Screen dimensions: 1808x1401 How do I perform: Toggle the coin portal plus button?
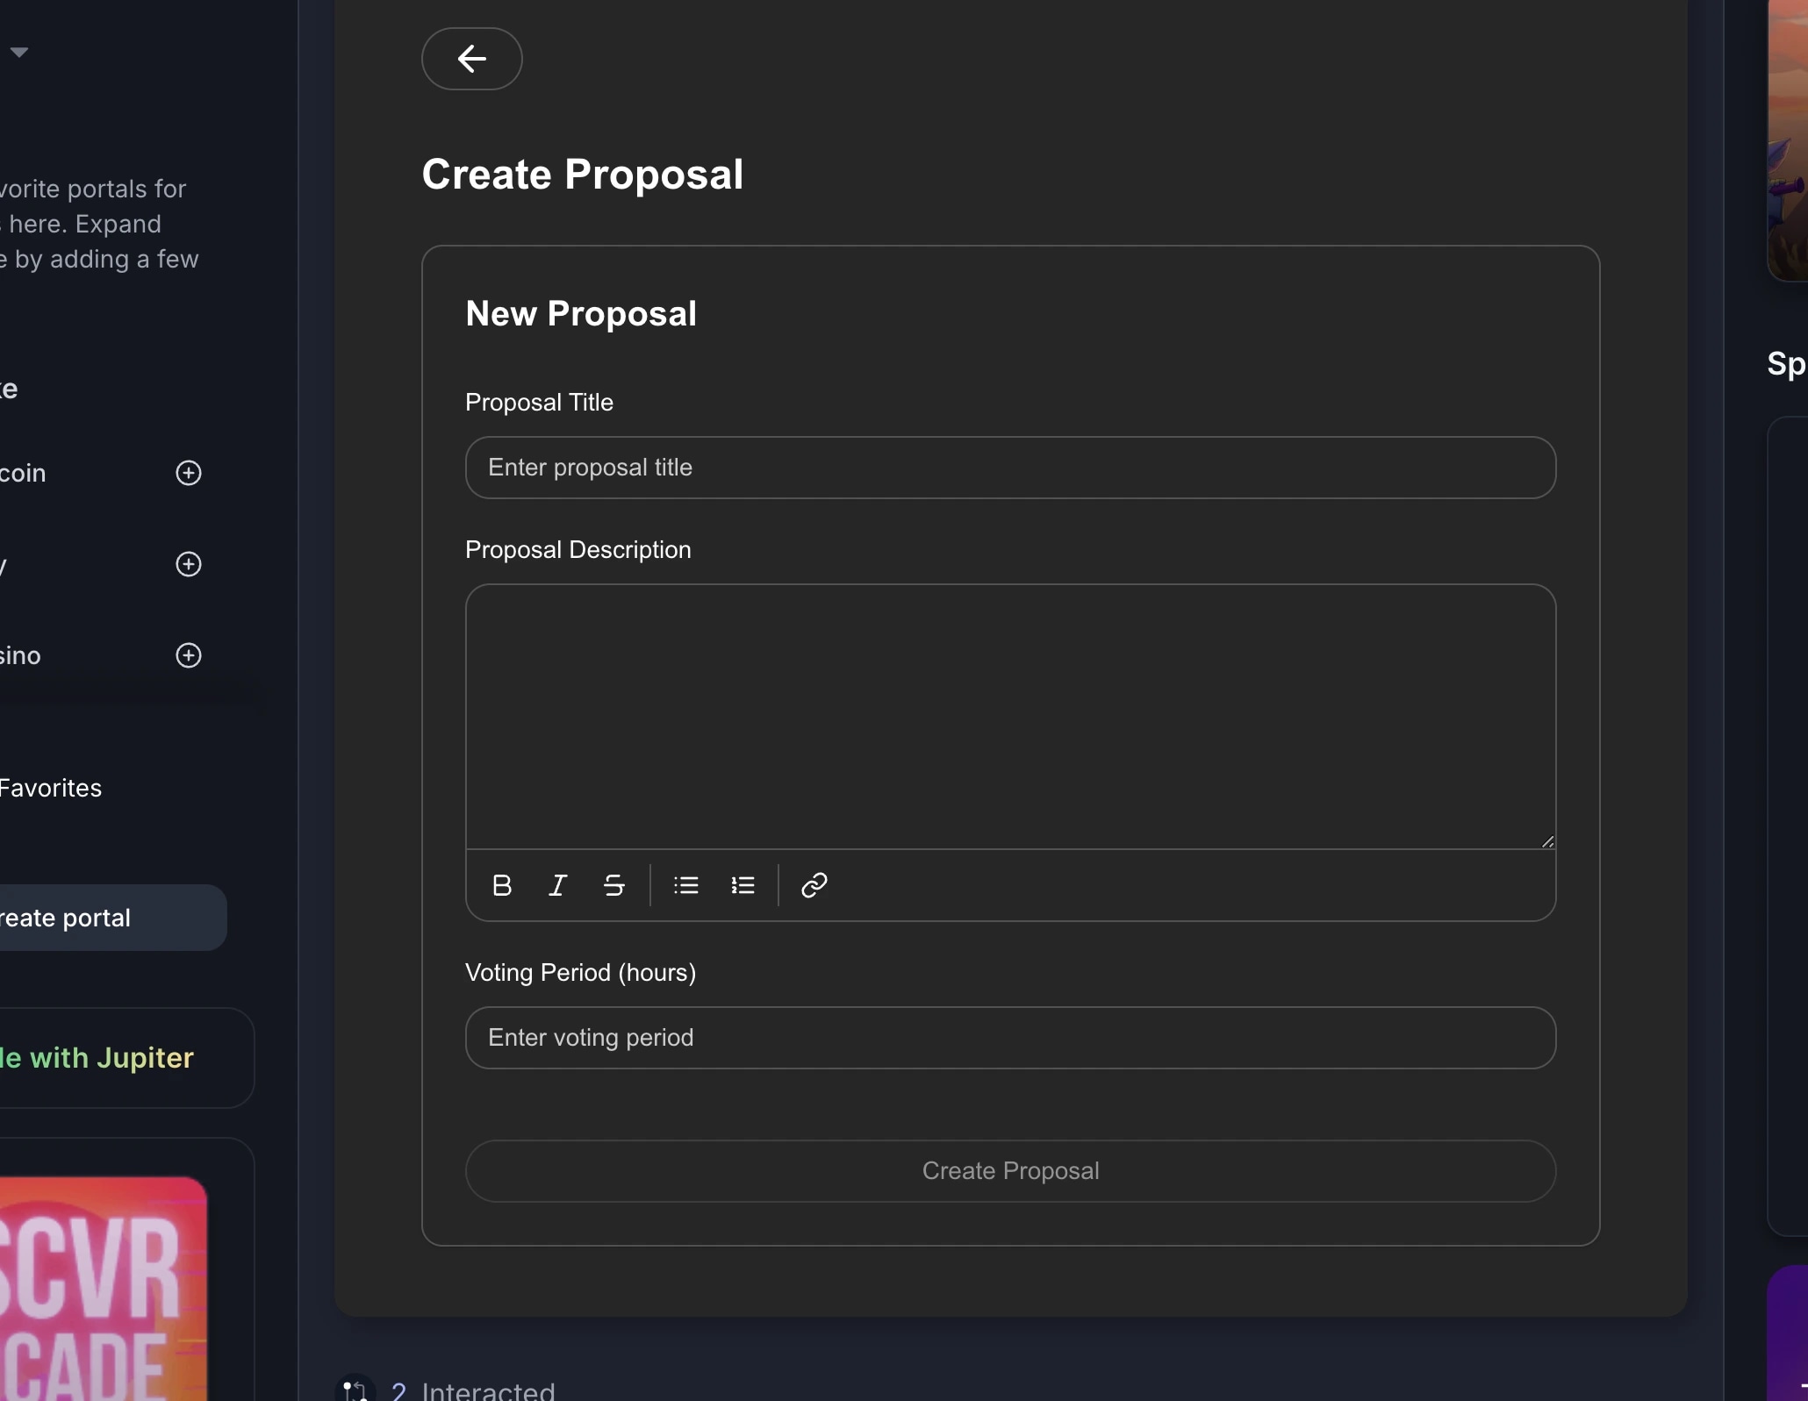click(x=188, y=472)
